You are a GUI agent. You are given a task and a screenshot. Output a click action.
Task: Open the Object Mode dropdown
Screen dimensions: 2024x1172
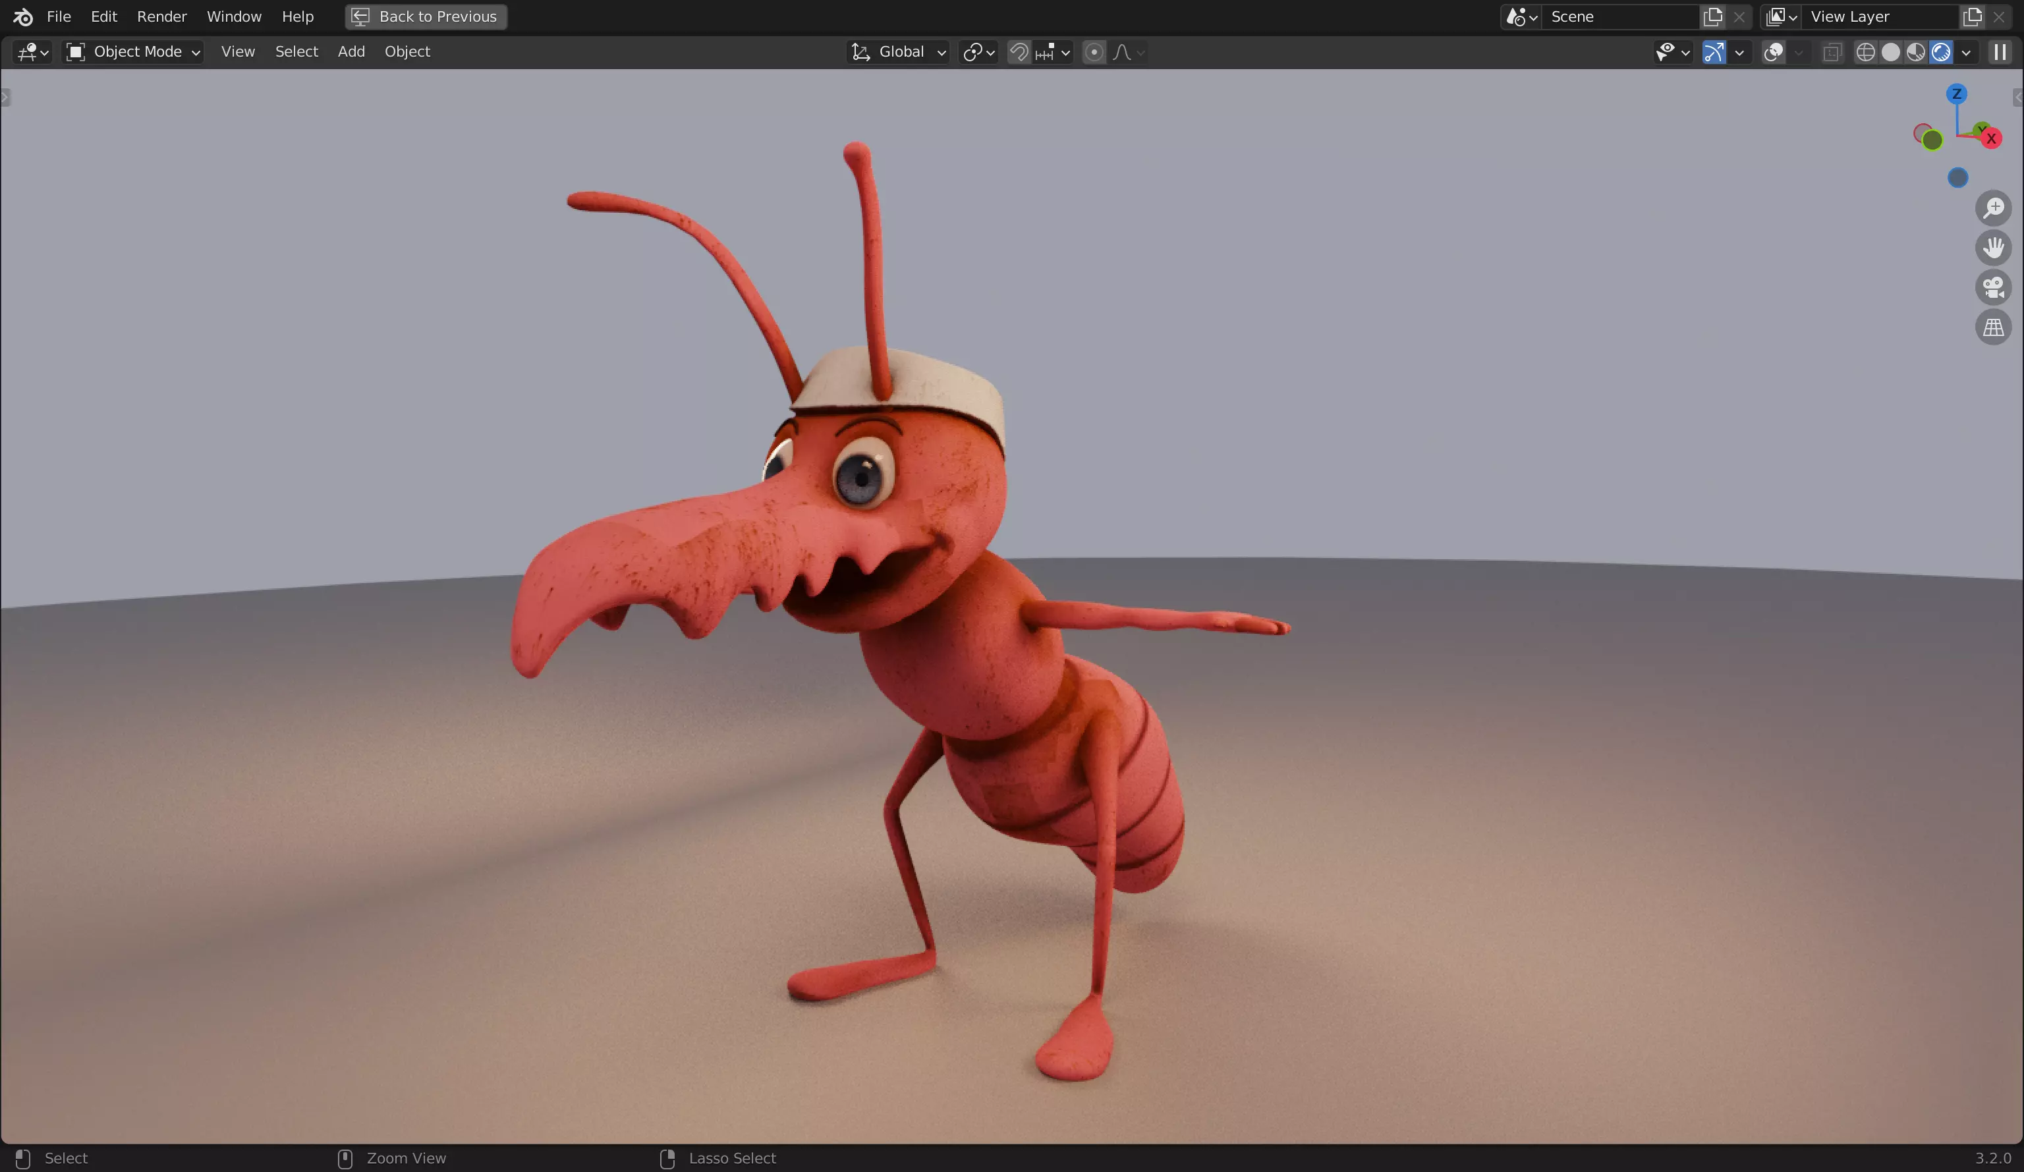click(133, 52)
